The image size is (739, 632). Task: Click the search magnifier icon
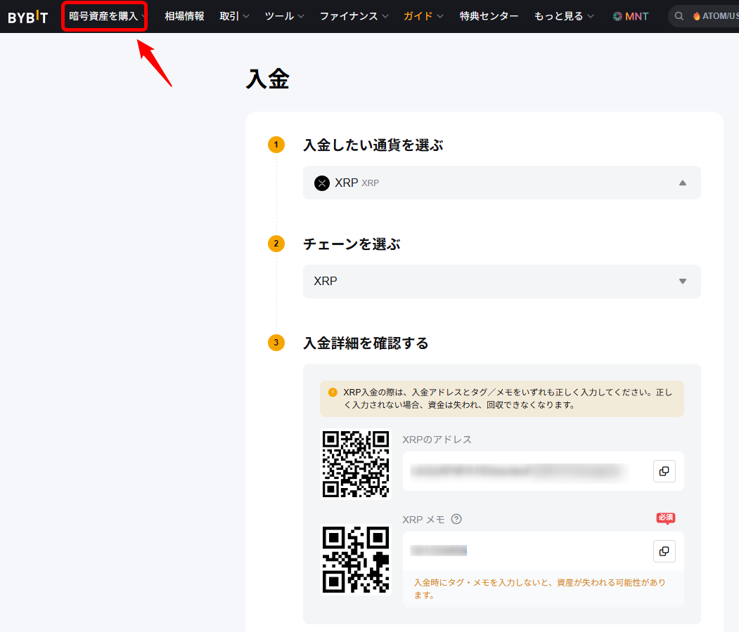click(x=679, y=16)
